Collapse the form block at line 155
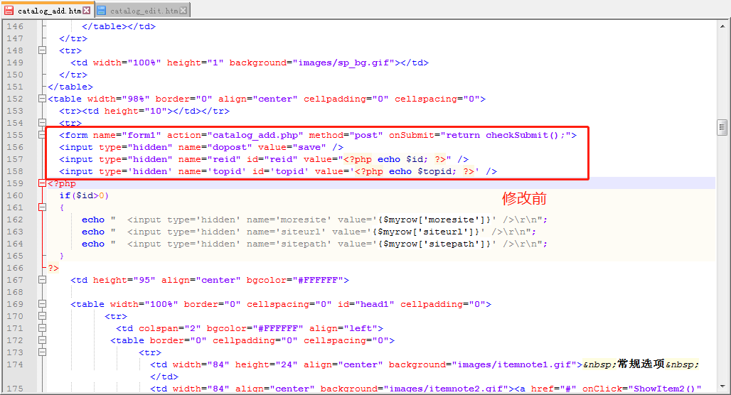 coord(42,135)
